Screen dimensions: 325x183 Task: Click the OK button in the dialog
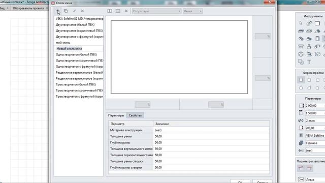240,182
